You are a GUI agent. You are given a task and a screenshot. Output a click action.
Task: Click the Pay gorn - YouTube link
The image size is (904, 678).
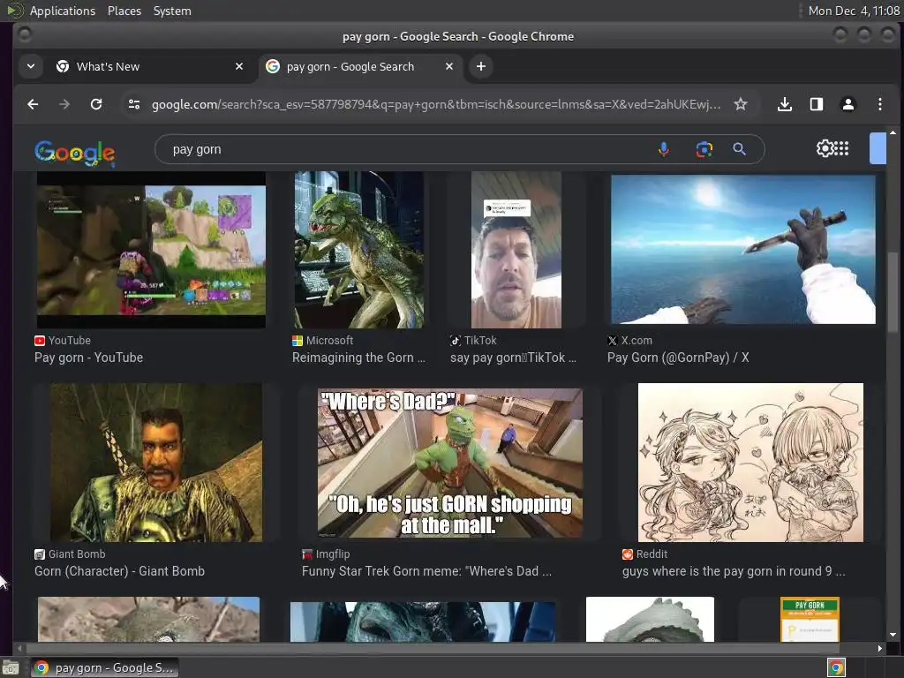pos(89,358)
